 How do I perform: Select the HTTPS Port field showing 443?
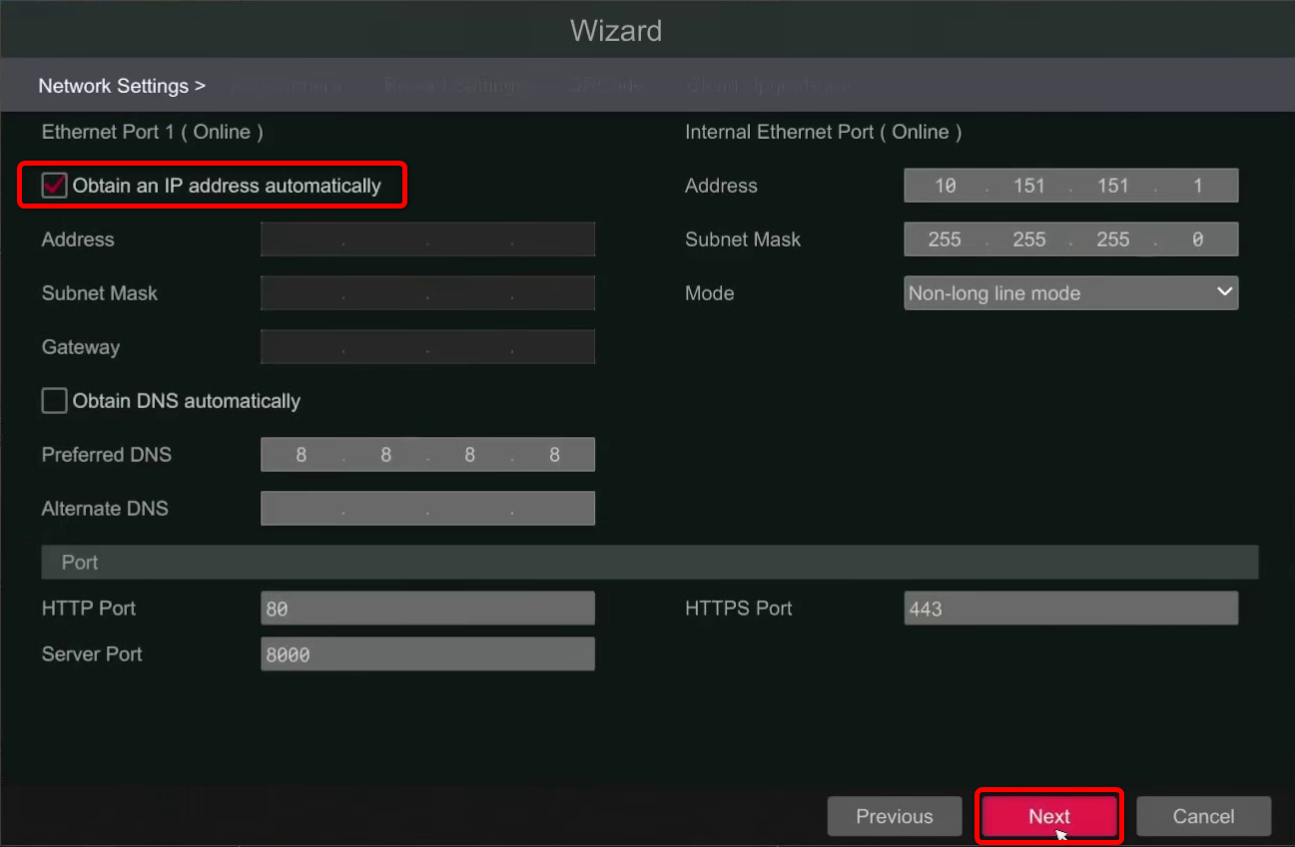(x=1070, y=609)
